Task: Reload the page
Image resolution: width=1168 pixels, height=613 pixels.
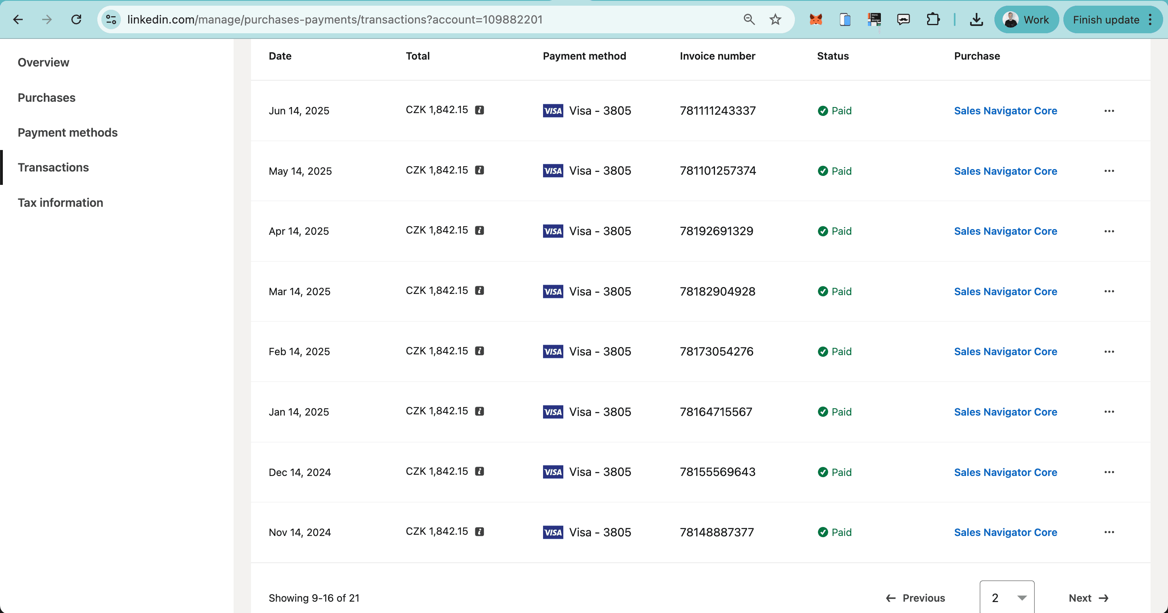Action: [76, 19]
